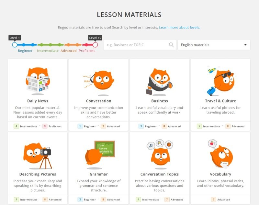Expand the English materials dropdown
The image size is (259, 205).
(x=214, y=45)
